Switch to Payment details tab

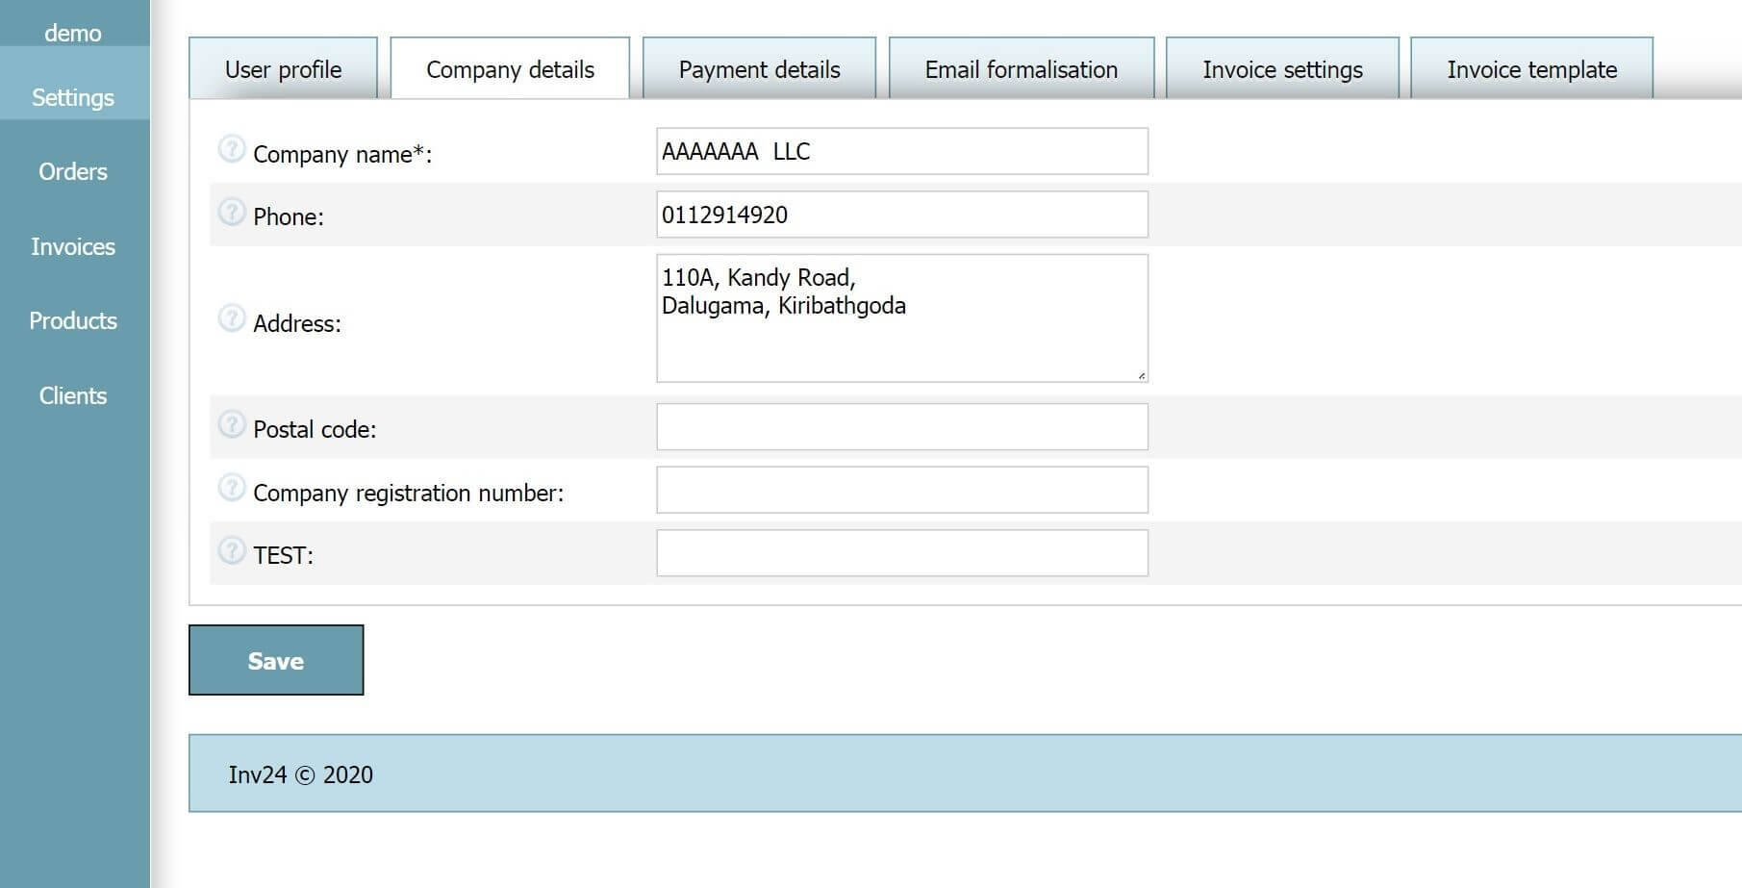pos(759,68)
